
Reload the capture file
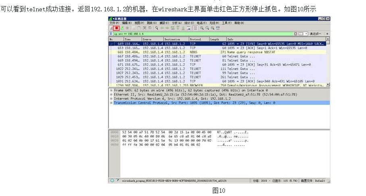150,28
